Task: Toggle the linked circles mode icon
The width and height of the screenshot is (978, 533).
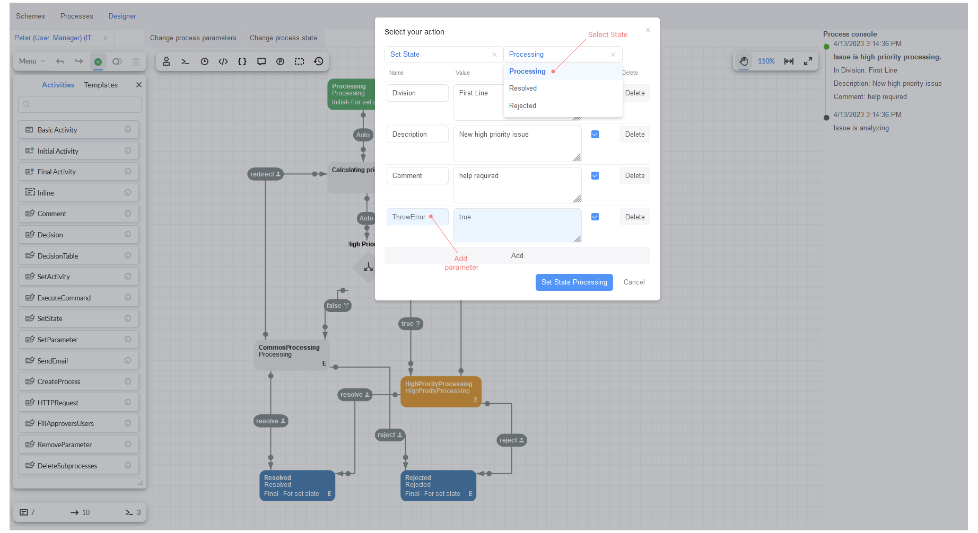Action: click(117, 61)
